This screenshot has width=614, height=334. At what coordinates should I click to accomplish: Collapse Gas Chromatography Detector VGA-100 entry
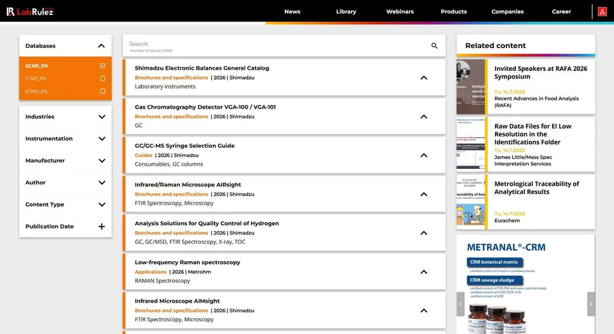coord(424,116)
